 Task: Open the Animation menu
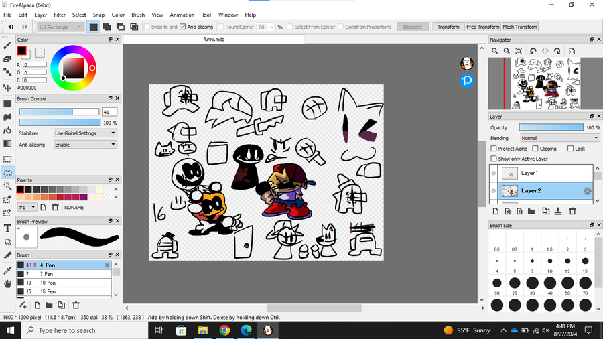tap(182, 15)
